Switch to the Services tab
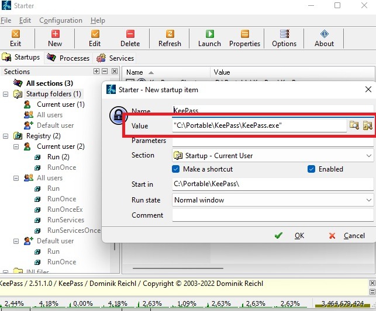 click(x=115, y=58)
